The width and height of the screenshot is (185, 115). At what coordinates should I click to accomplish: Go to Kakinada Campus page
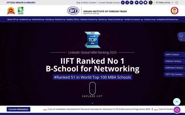point(174,68)
